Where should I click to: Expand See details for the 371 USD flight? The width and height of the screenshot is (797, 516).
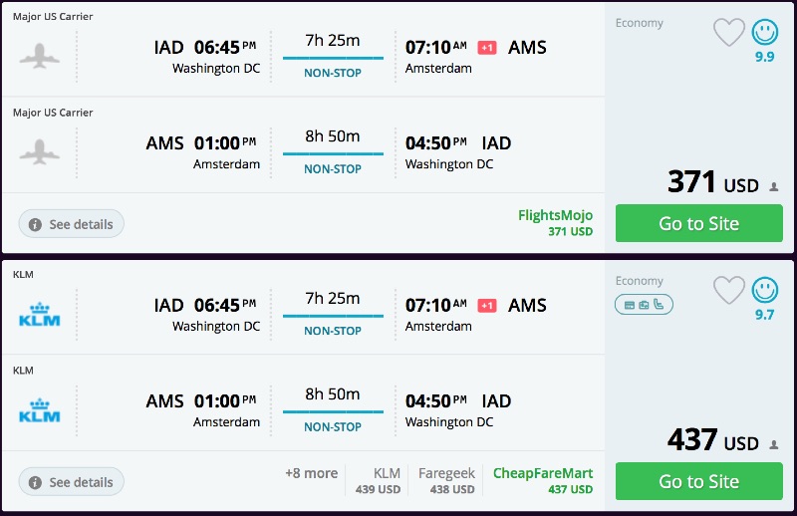tap(72, 224)
